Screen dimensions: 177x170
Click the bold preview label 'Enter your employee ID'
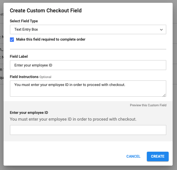(29, 113)
